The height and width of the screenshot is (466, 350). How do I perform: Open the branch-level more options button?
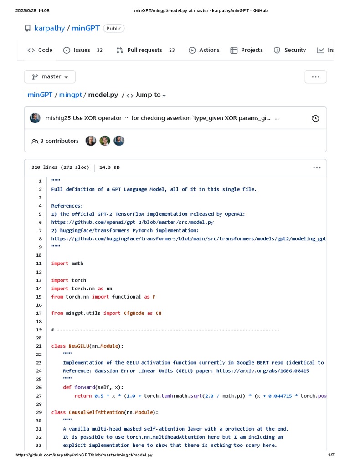[x=315, y=77]
